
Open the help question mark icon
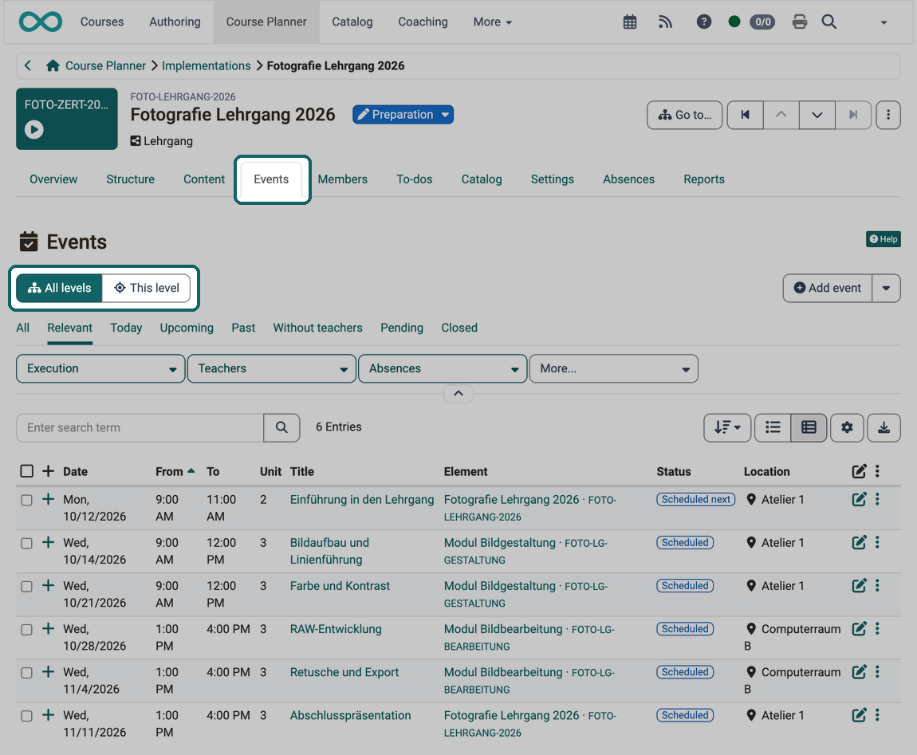(x=704, y=22)
